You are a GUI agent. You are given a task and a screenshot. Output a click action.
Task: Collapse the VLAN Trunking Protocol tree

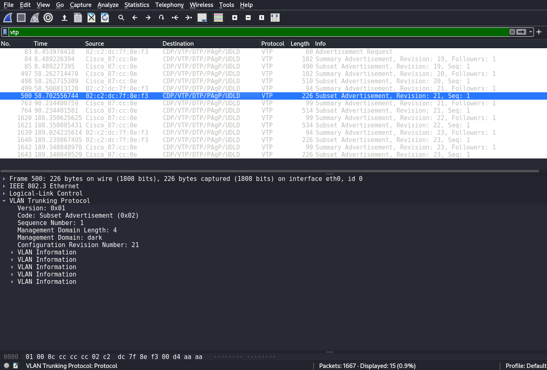coord(4,201)
